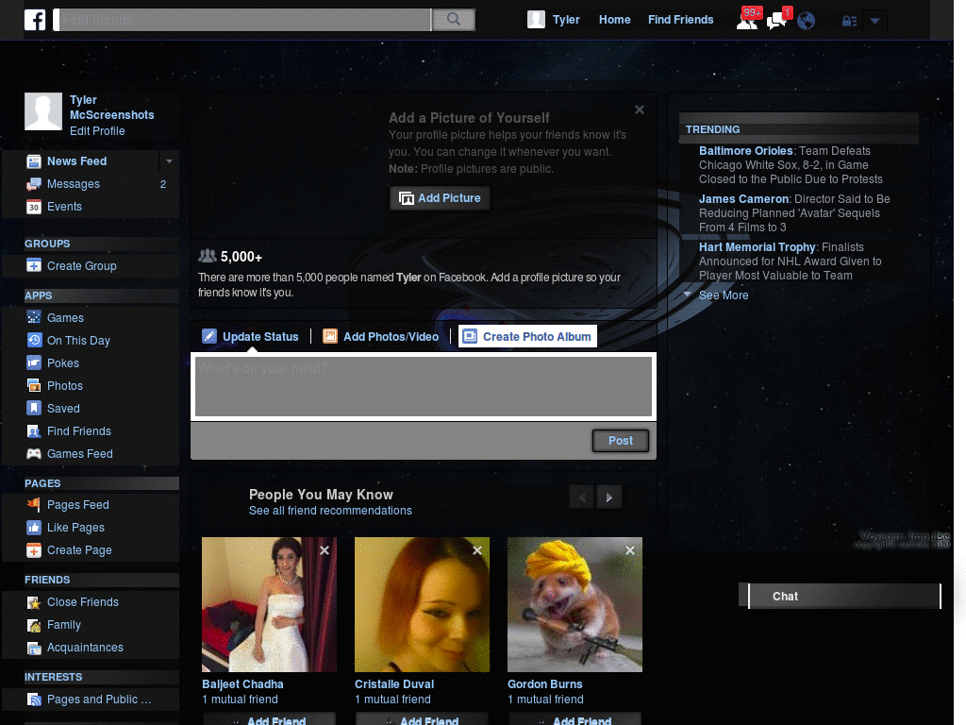The image size is (966, 725).
Task: Go to Home in top bar
Action: pyautogui.click(x=614, y=20)
